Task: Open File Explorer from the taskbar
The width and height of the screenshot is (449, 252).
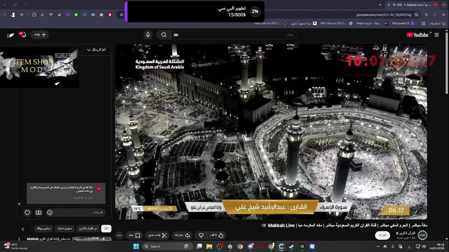Action: 209,246
